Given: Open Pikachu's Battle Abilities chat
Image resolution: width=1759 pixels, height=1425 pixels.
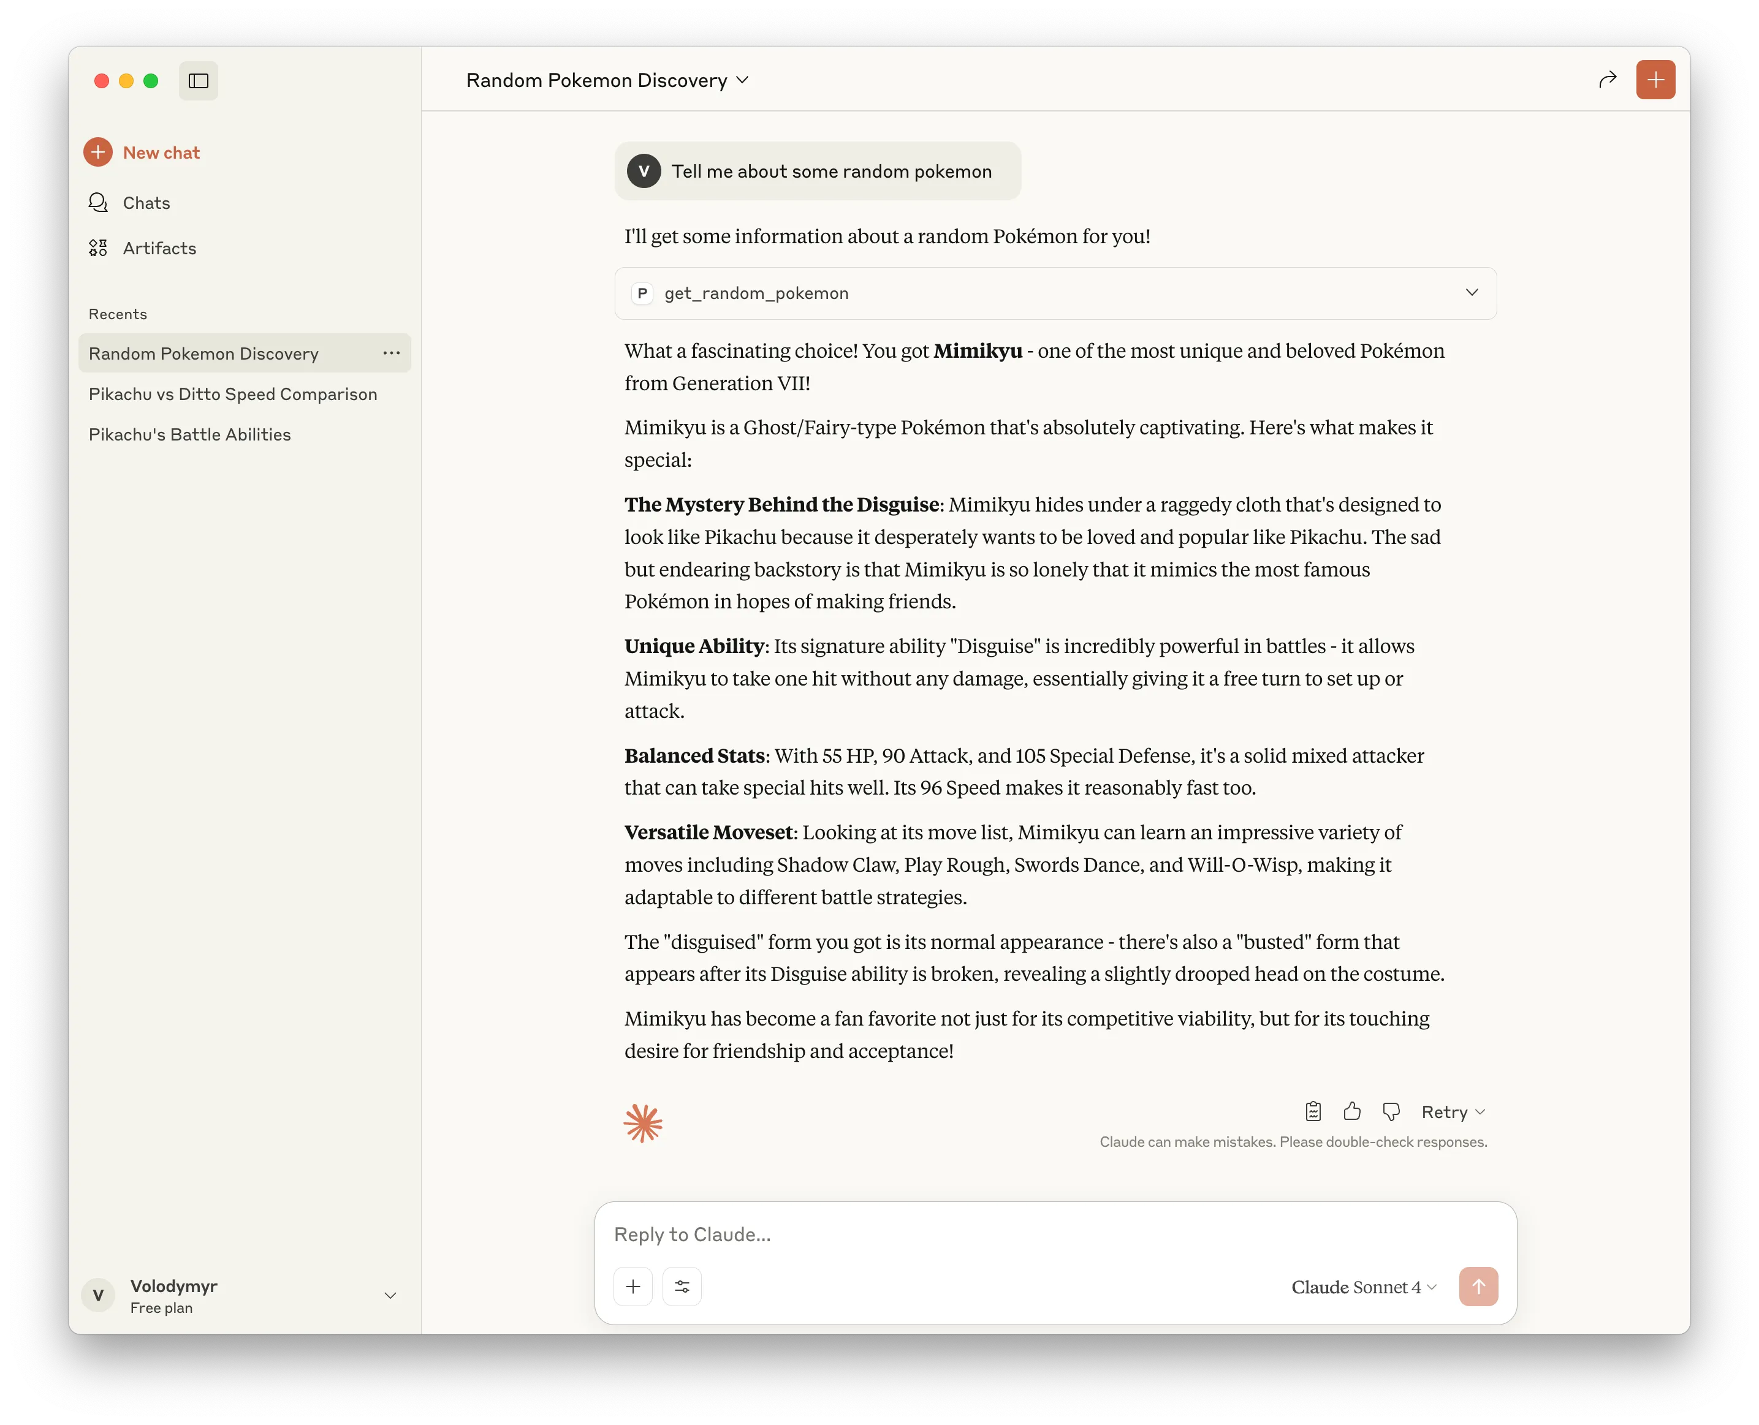Looking at the screenshot, I should 189,434.
